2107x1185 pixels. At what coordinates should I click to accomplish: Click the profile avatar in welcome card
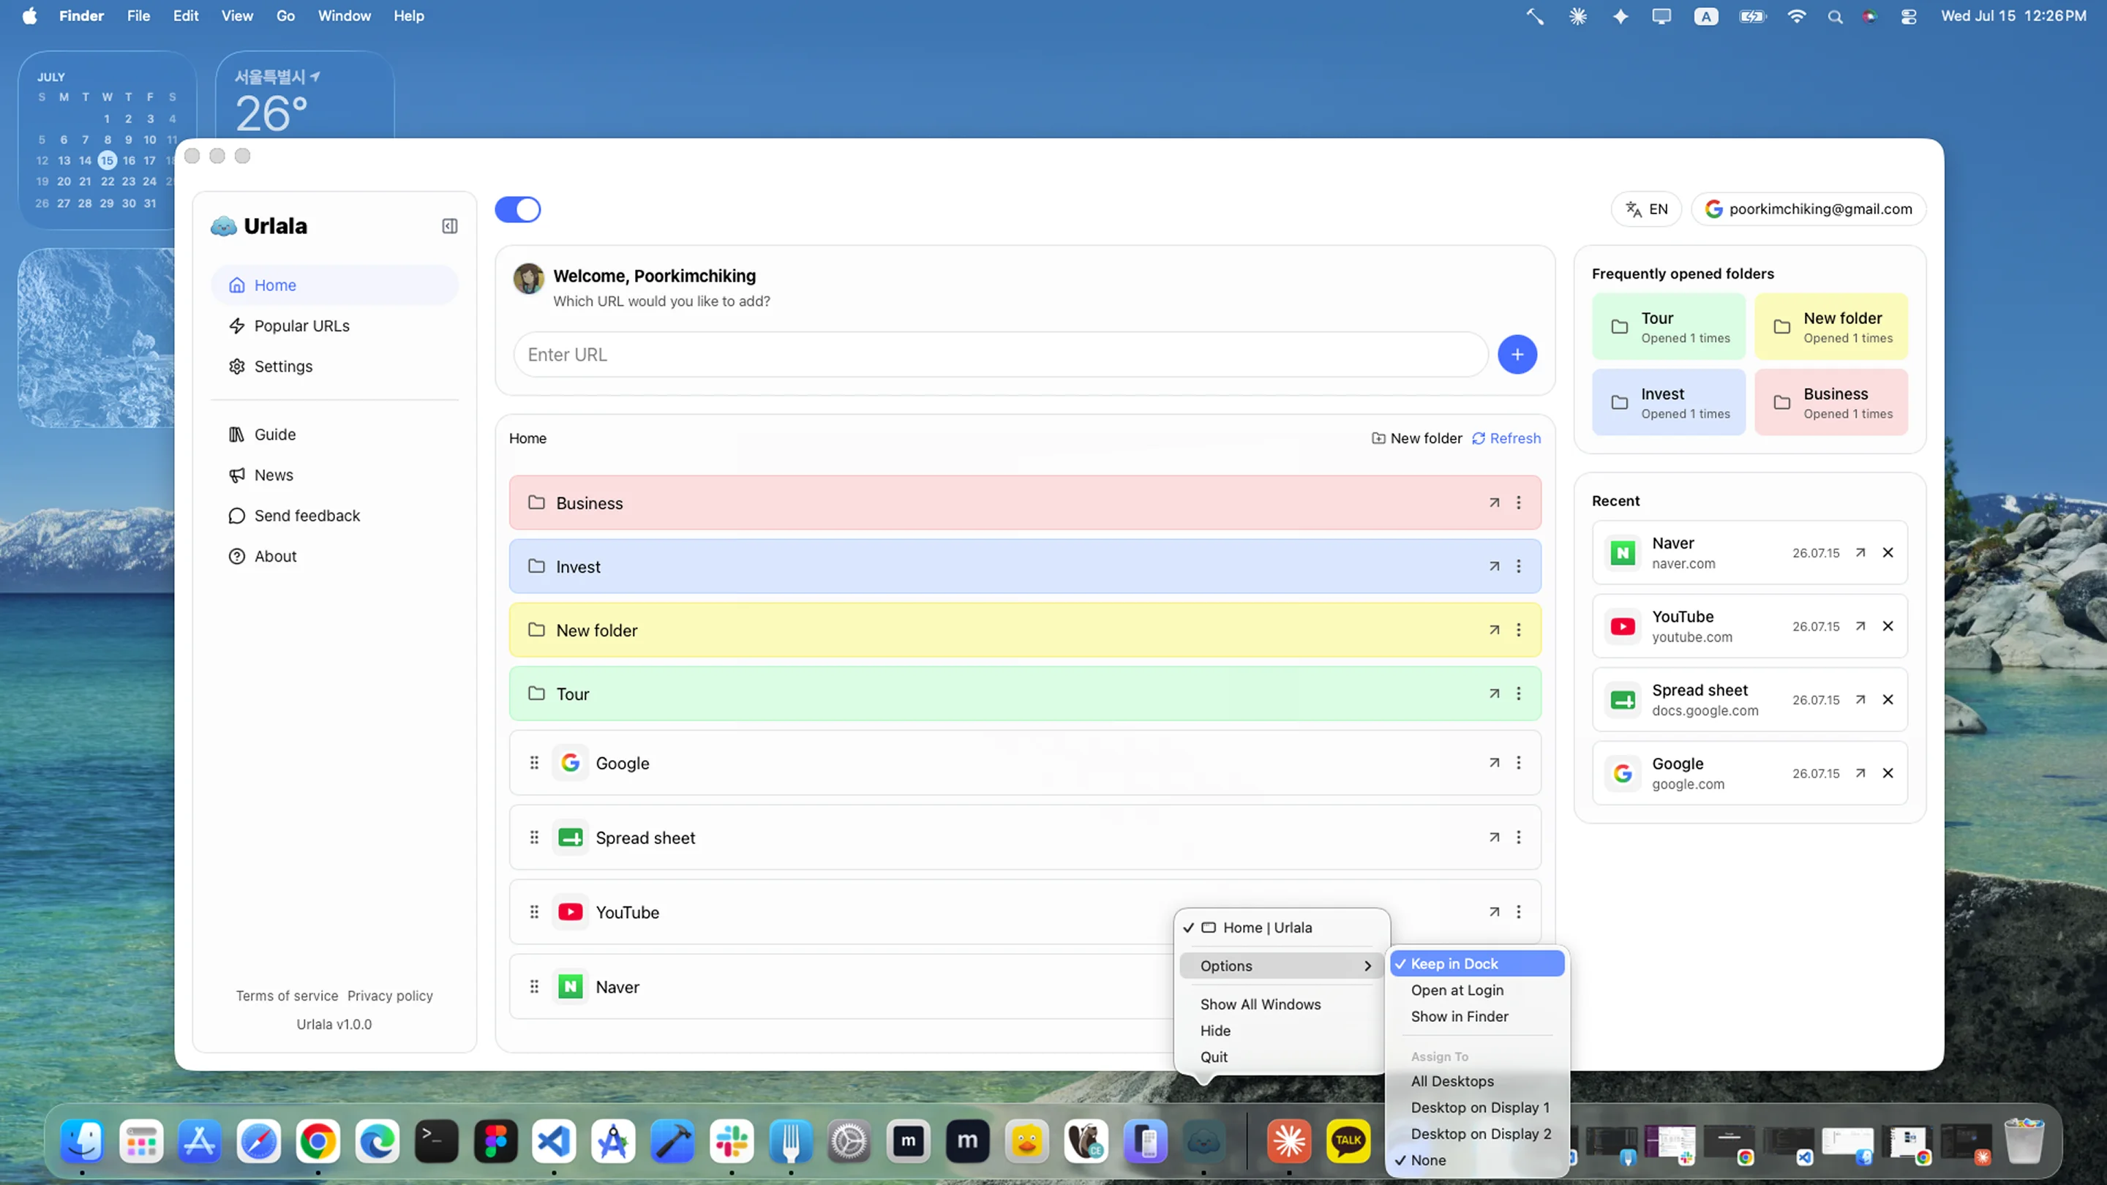click(528, 279)
